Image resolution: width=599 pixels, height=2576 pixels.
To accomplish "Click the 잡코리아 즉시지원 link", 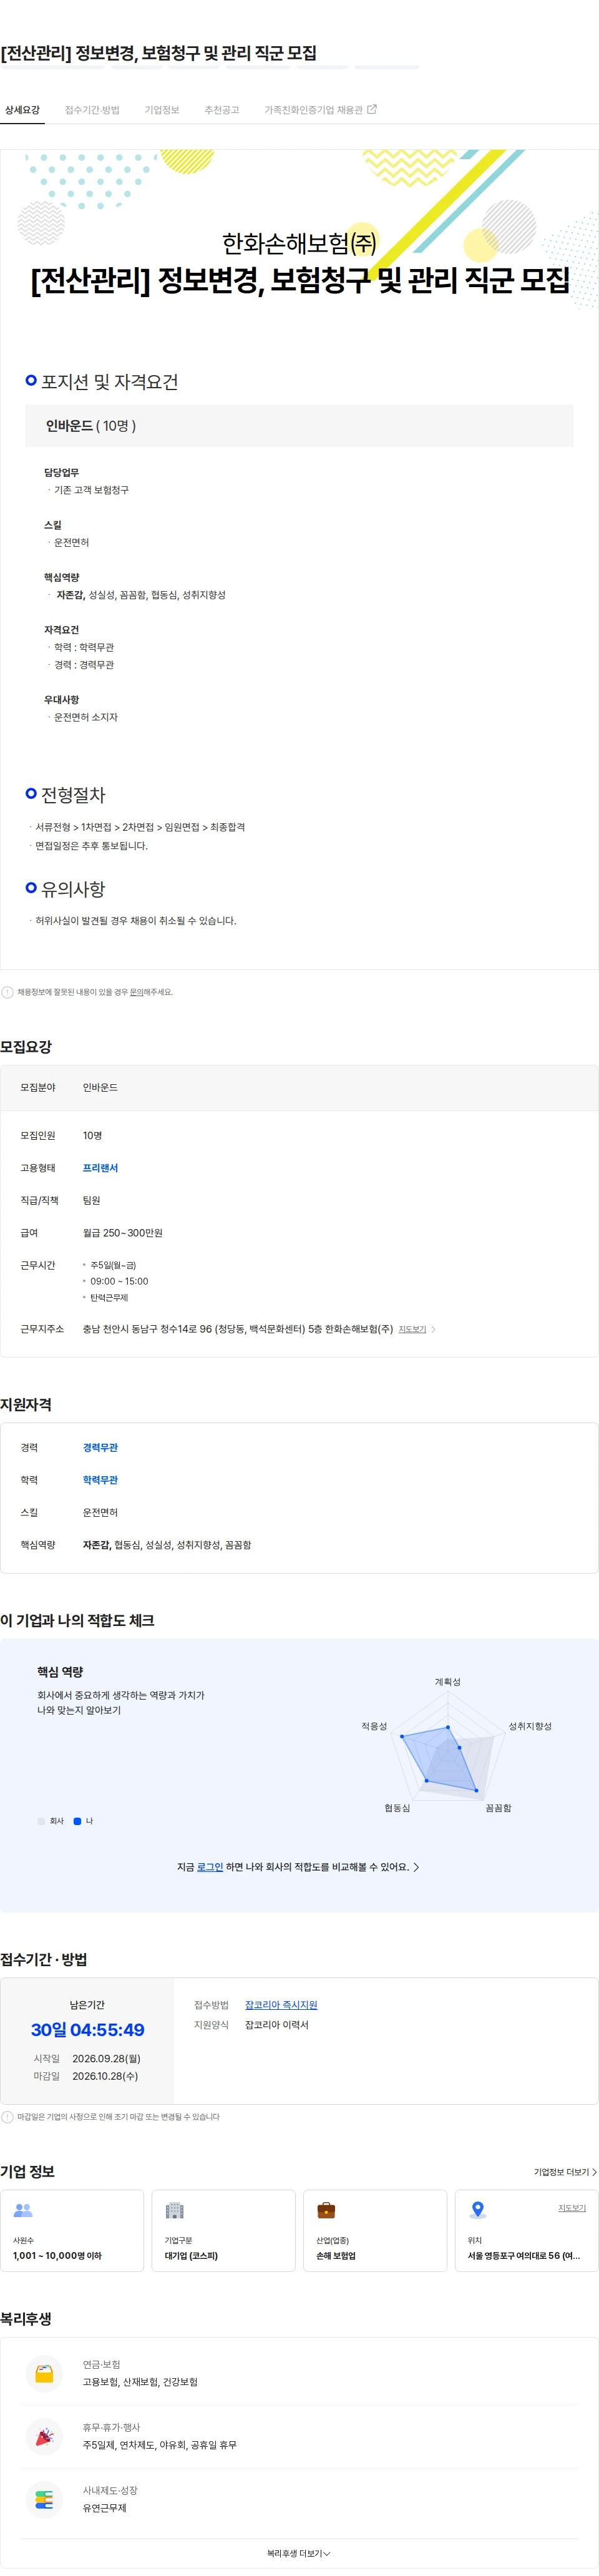I will click(x=281, y=2005).
